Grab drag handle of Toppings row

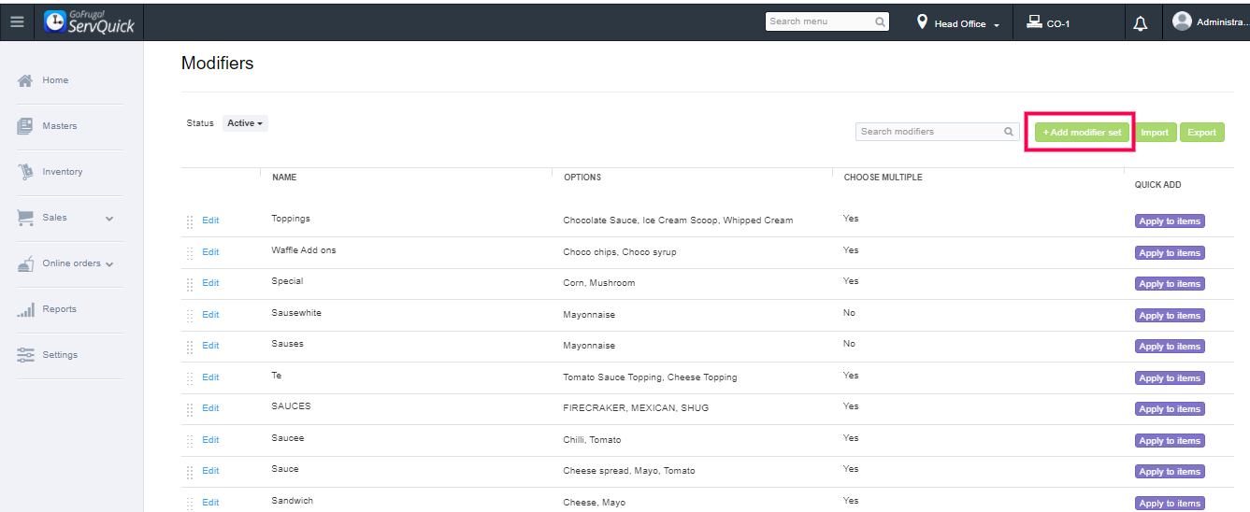click(x=190, y=221)
